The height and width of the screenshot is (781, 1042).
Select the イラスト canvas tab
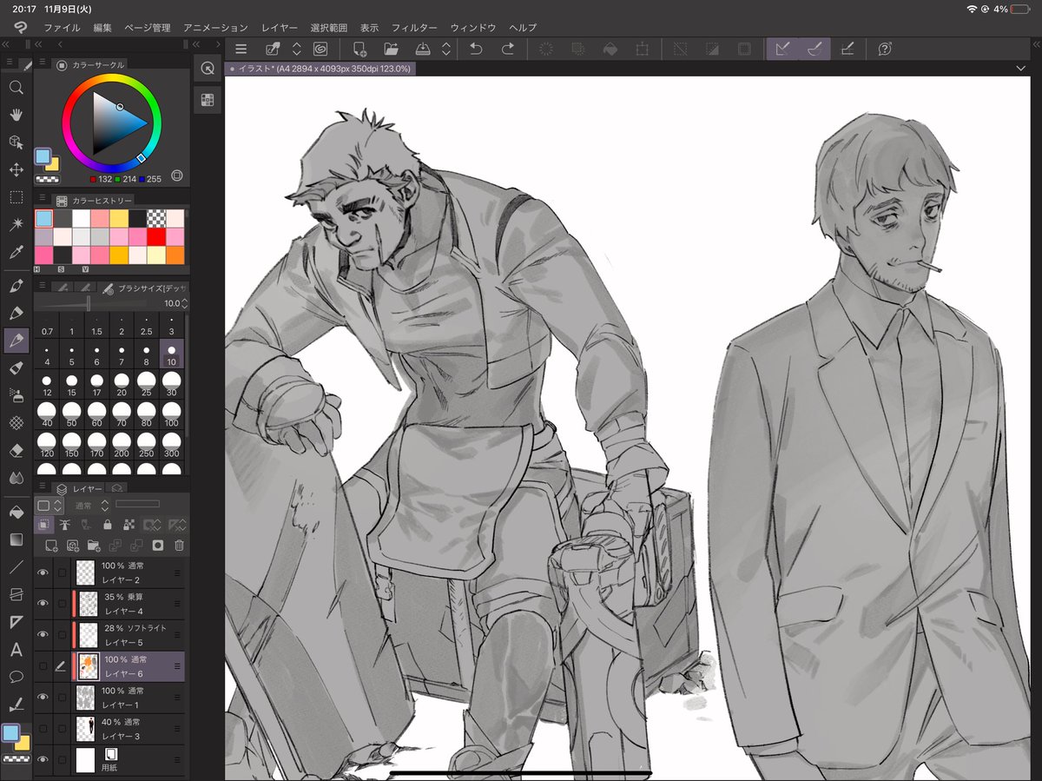point(320,68)
